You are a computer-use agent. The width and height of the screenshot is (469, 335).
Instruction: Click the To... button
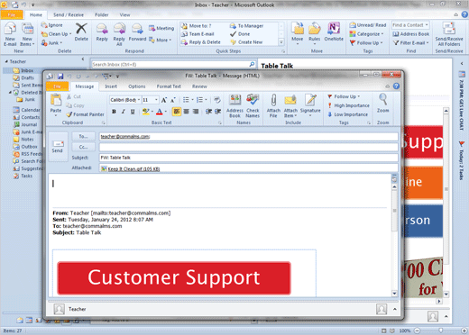83,136
